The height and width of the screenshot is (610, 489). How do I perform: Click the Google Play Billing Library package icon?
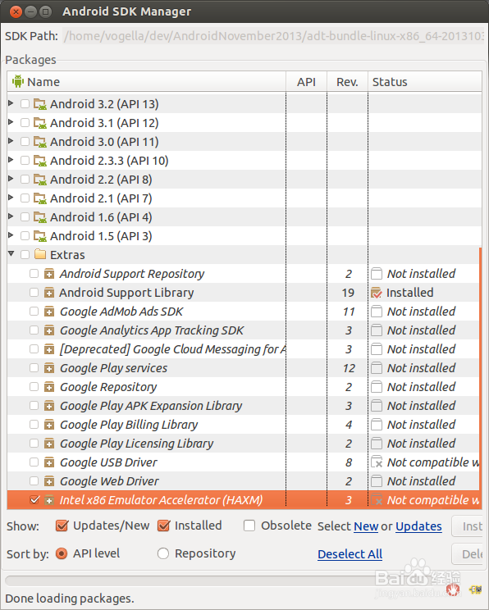[x=49, y=425]
